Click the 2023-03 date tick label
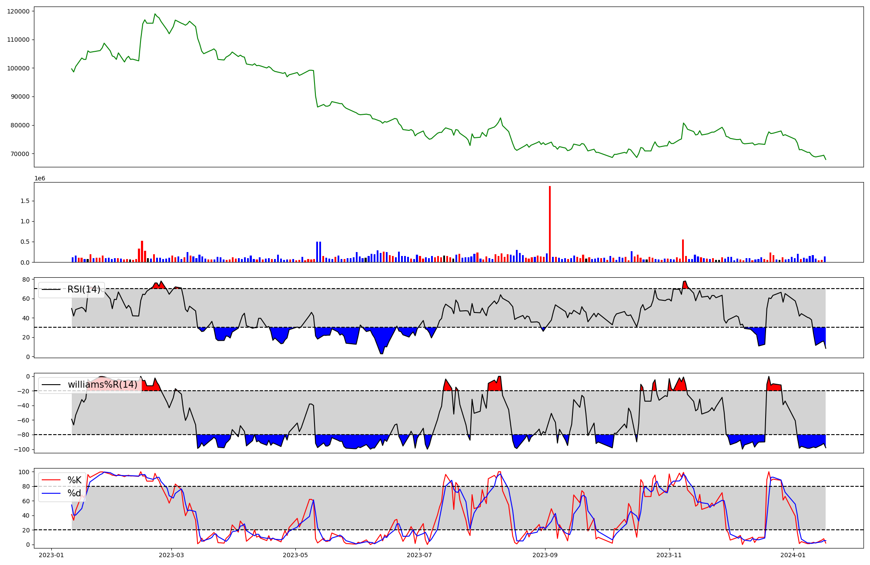The width and height of the screenshot is (870, 565). pyautogui.click(x=171, y=555)
